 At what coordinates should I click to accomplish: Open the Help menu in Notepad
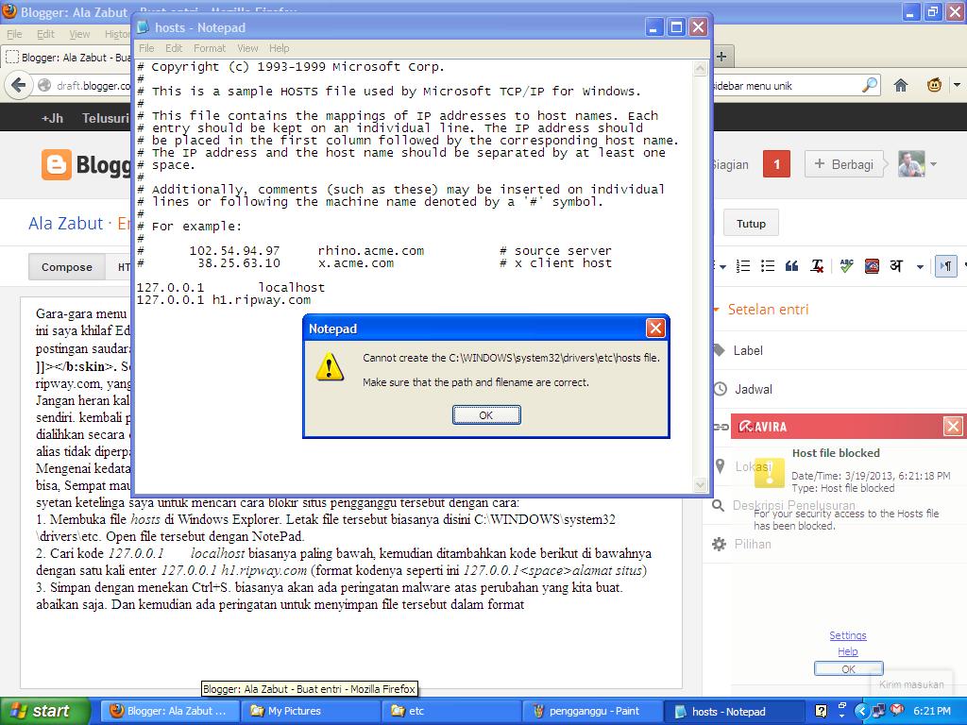279,48
